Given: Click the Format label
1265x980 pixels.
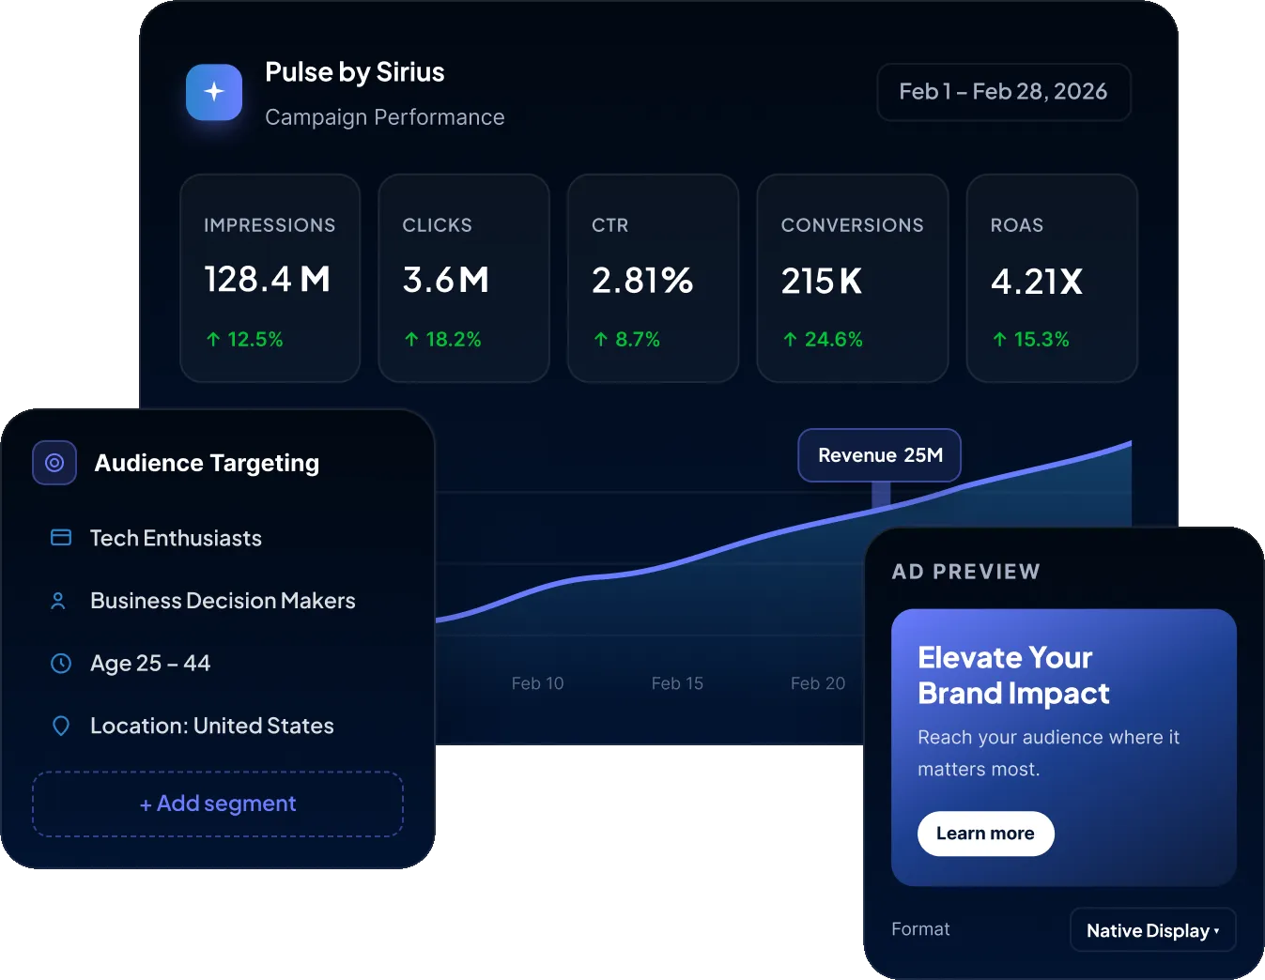Looking at the screenshot, I should coord(920,929).
